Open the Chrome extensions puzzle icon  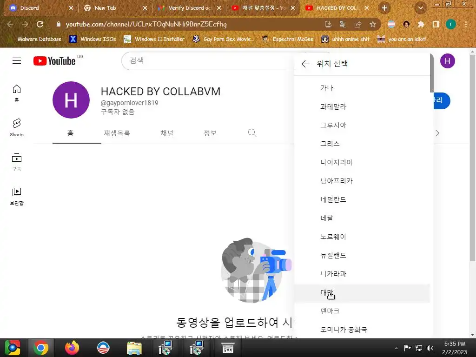tap(421, 24)
